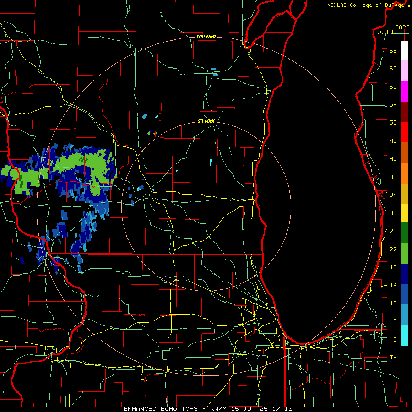Click the "TH" legend label
Screen dimensions: 412x412
click(393, 358)
